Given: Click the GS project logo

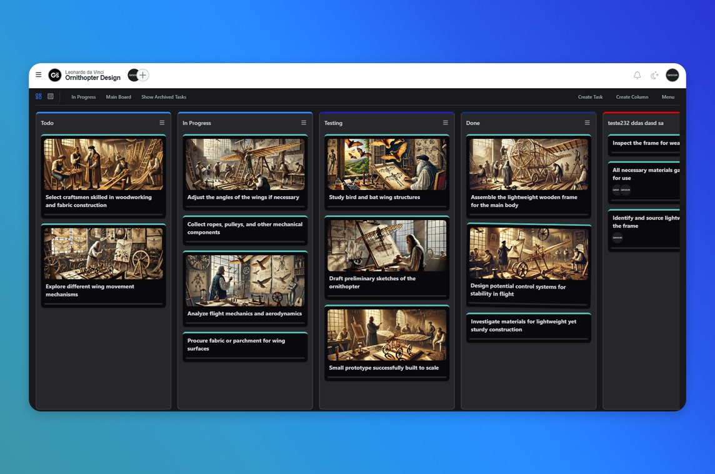Looking at the screenshot, I should pos(55,76).
